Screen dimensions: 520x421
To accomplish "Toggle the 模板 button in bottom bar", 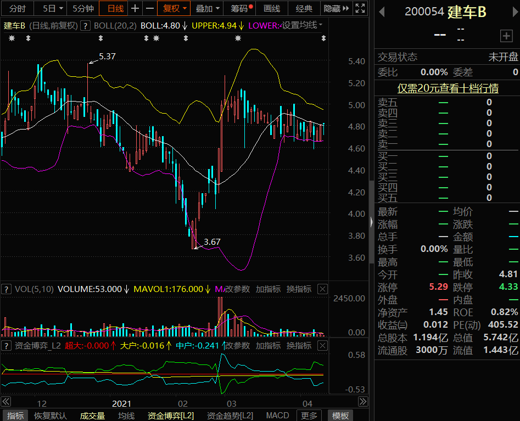I will [x=340, y=416].
